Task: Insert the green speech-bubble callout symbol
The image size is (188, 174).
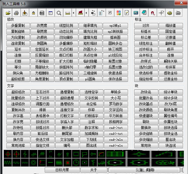Action: (85, 154)
